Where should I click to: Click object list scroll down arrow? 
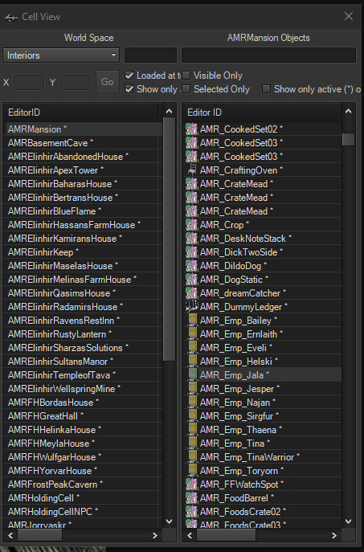pyautogui.click(x=348, y=521)
